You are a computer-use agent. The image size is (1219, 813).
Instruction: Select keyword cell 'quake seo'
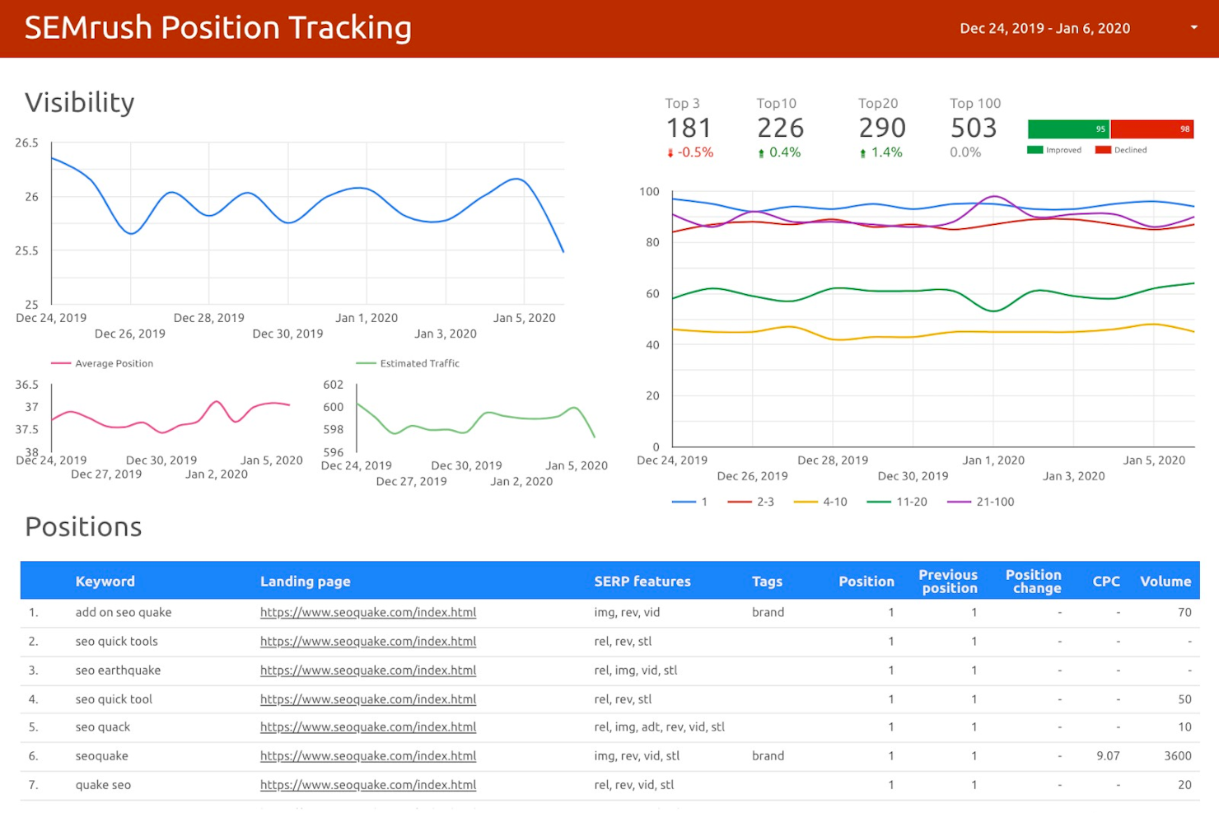(103, 785)
